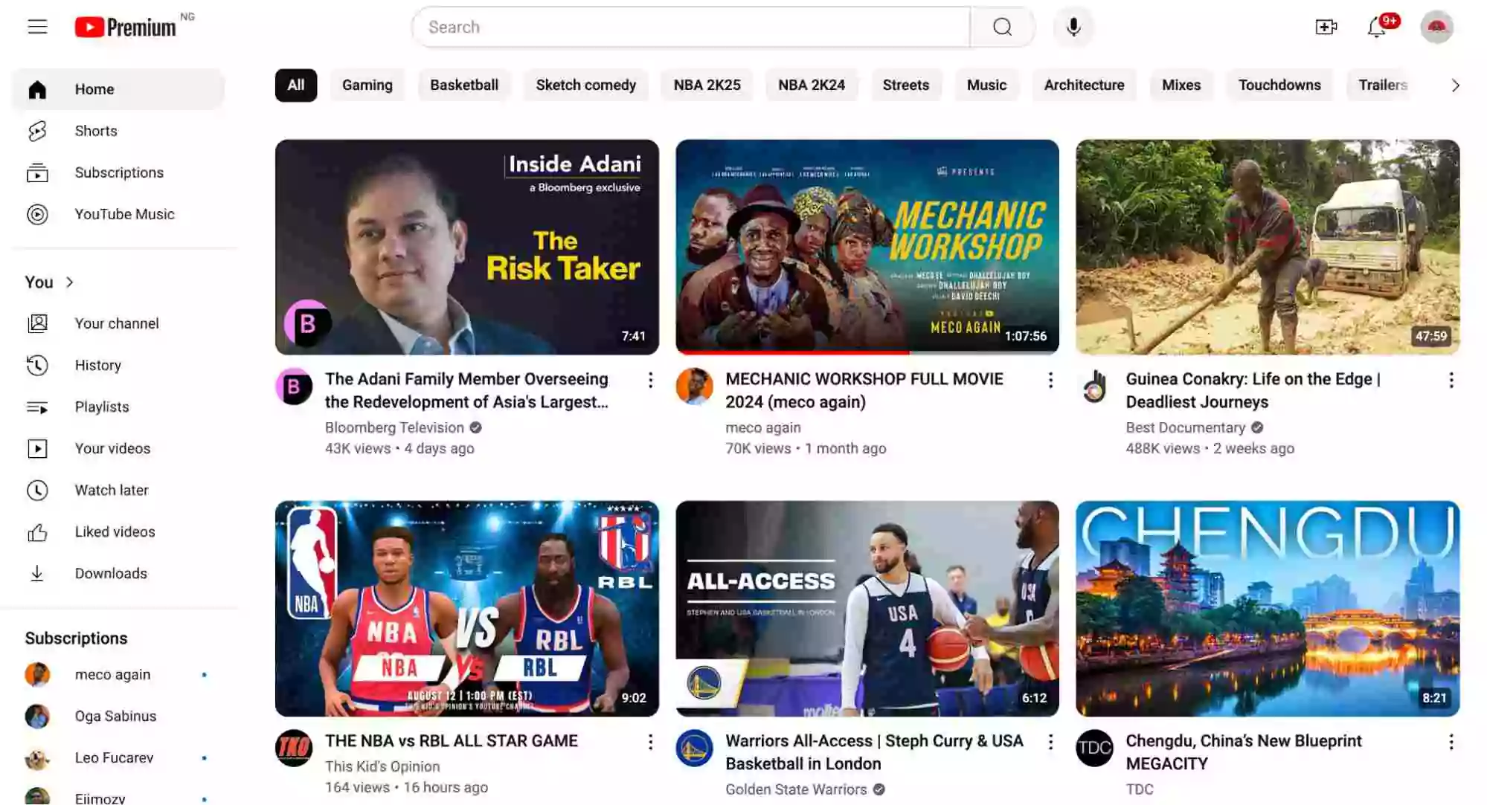Open Liked videos in the sidebar
1487x805 pixels.
click(x=114, y=531)
